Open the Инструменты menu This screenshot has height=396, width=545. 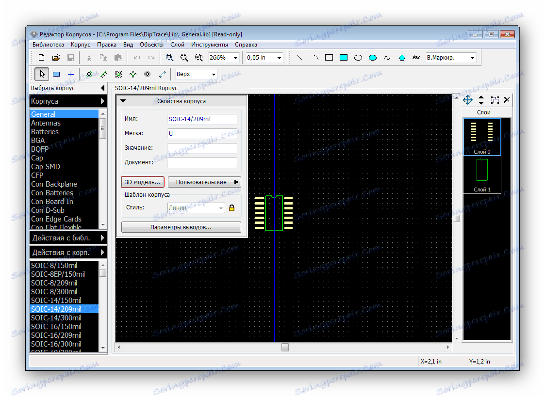tap(209, 45)
